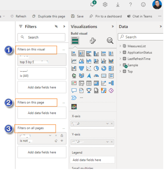The width and height of the screenshot is (164, 170).
Task: Select the line chart visual
Action: point(74,61)
